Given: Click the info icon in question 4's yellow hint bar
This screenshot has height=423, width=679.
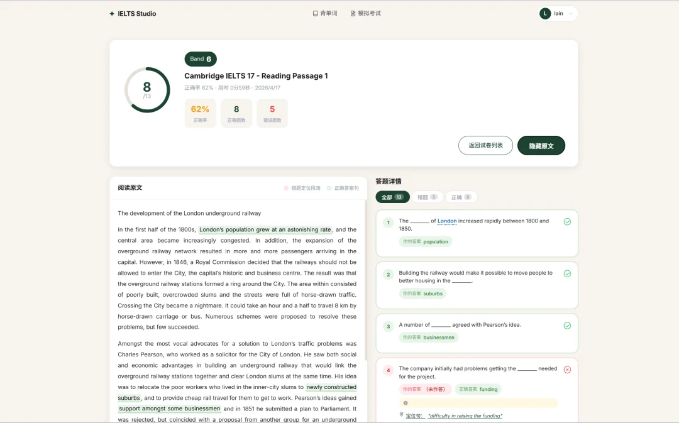Looking at the screenshot, I should pos(406,403).
